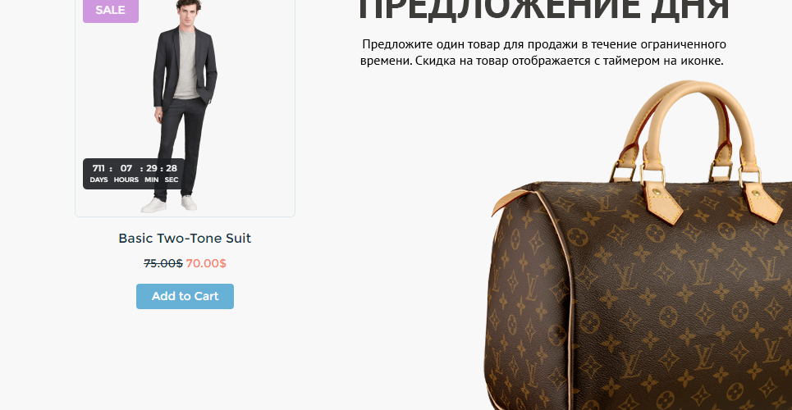Select the suit model product photo
Screen dimensions: 792x410
[185, 106]
